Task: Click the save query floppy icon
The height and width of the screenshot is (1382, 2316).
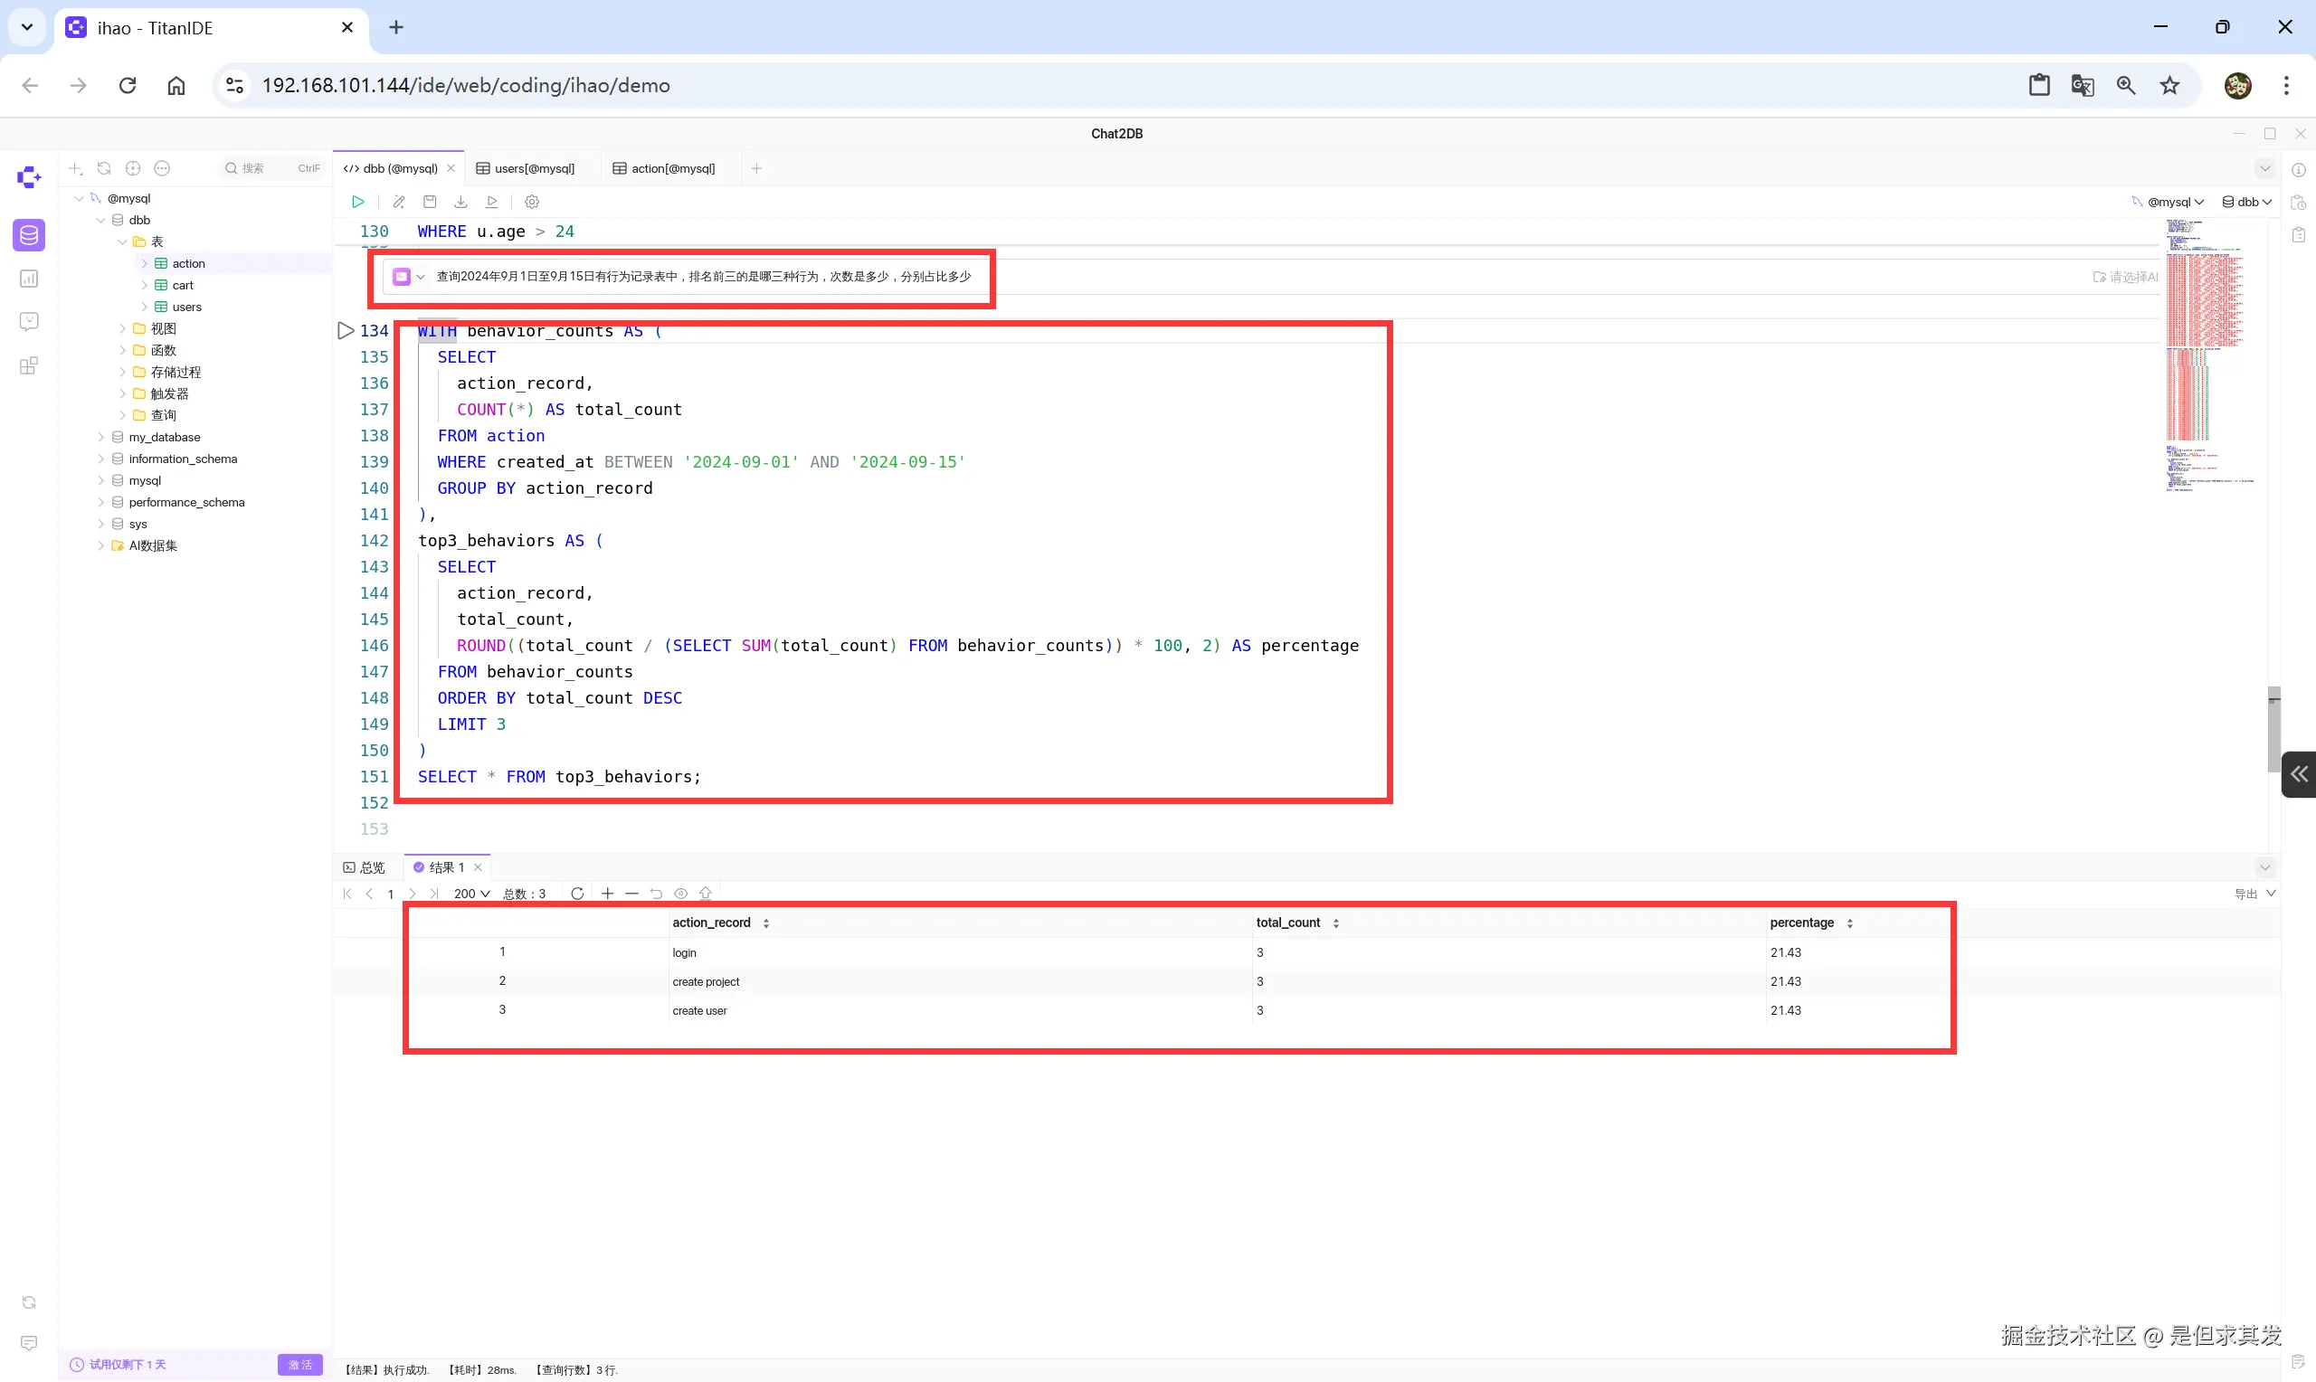Action: tap(430, 202)
